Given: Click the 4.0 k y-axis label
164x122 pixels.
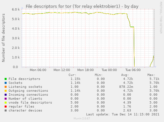Looking at the screenshot, I should pyautogui.click(x=16, y=29).
